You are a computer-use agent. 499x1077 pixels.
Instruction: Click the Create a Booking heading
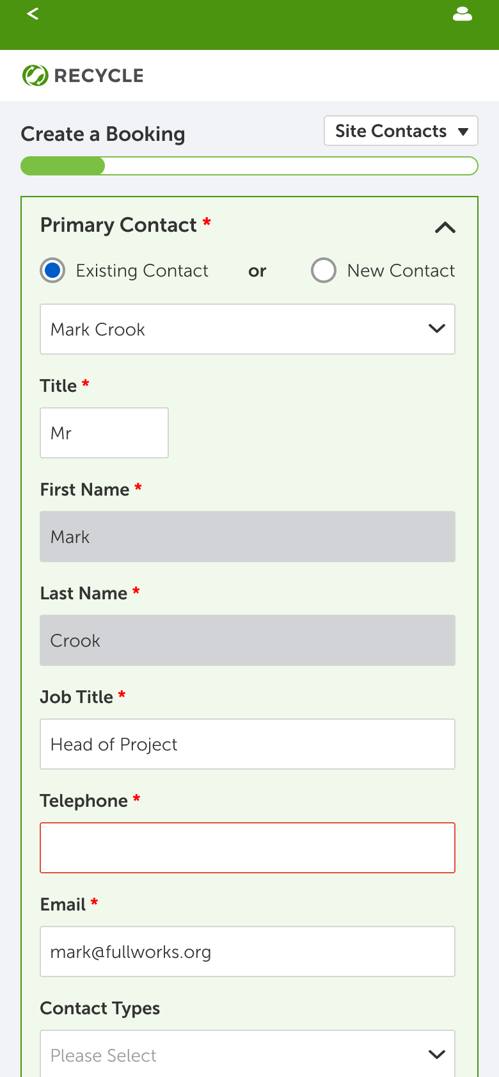click(103, 134)
